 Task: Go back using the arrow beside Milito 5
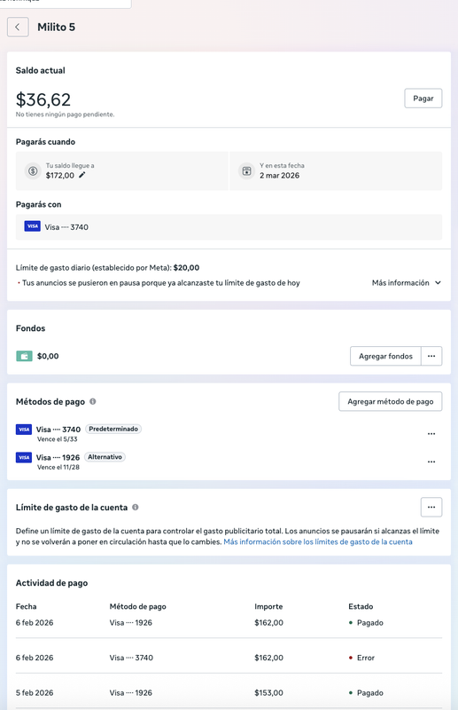[x=18, y=28]
